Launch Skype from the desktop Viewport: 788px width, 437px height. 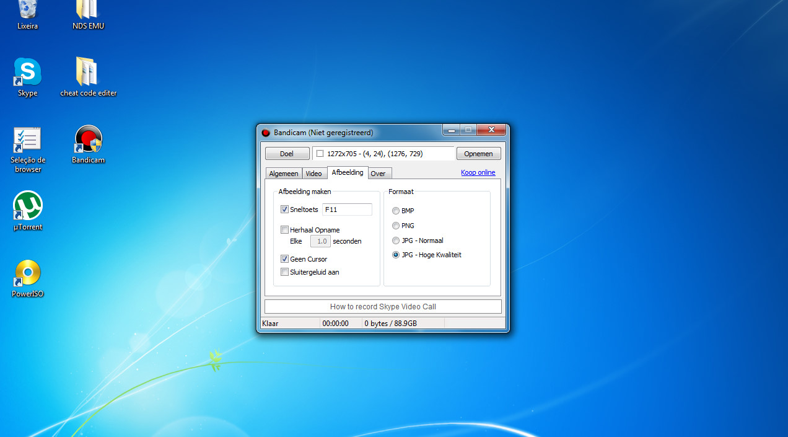pyautogui.click(x=27, y=76)
